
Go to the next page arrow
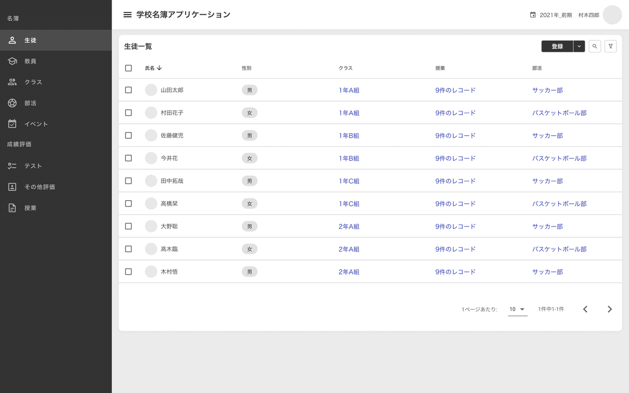click(x=610, y=309)
